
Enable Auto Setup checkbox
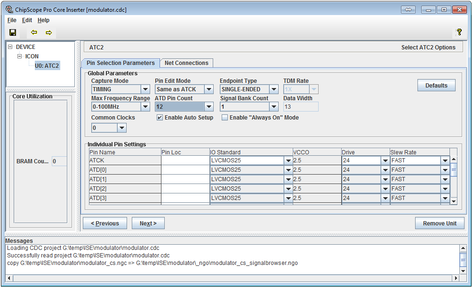[x=160, y=118]
